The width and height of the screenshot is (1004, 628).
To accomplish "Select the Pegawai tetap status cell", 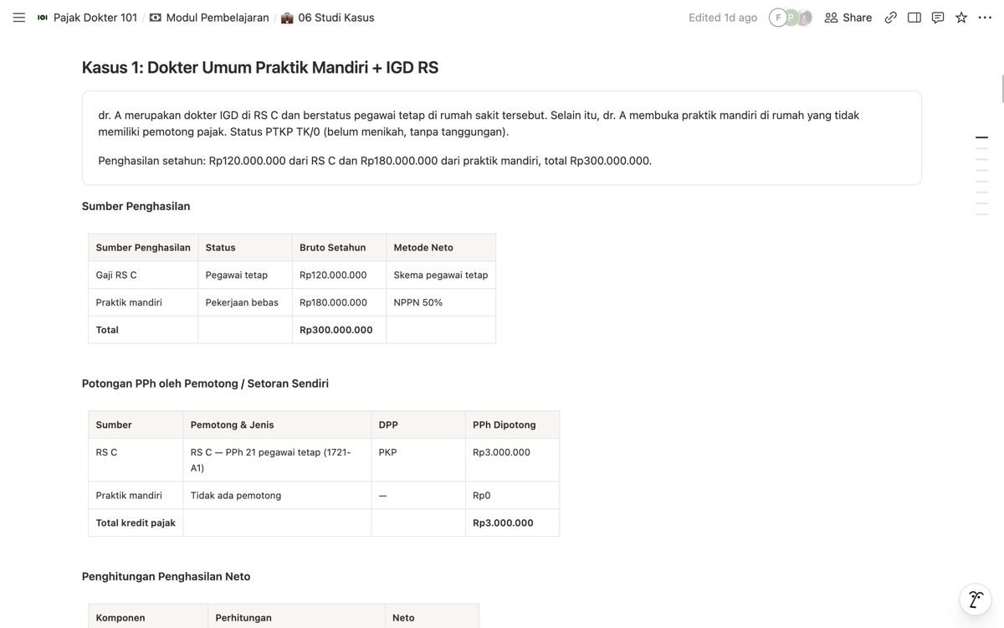I will pyautogui.click(x=245, y=275).
